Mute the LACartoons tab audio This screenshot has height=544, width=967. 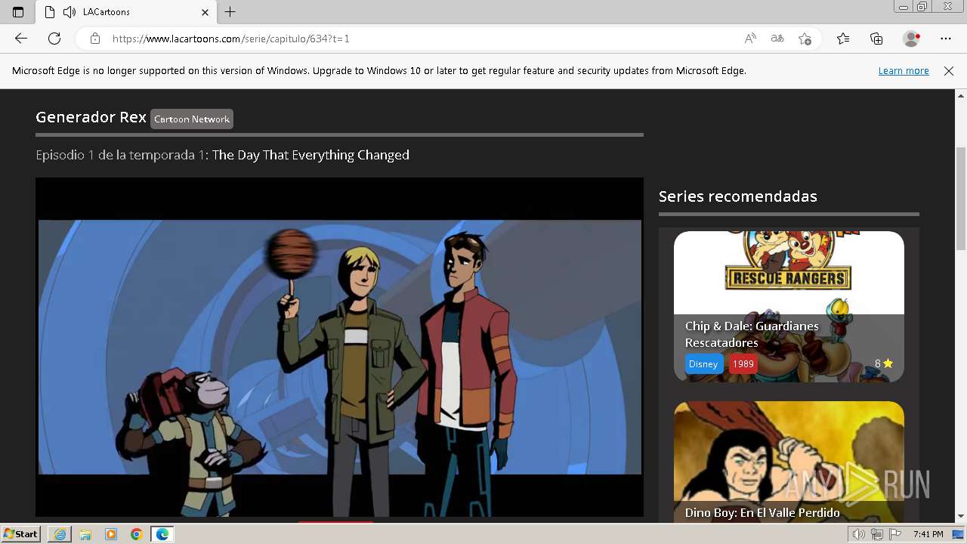click(x=70, y=12)
